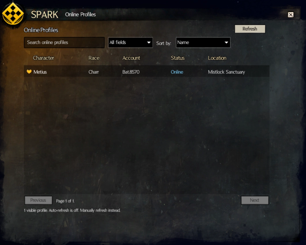
Task: Click the Sort by: label
Action: [164, 43]
